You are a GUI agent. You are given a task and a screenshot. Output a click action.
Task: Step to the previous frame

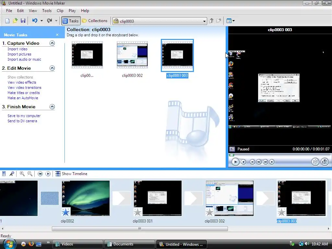pos(259,162)
